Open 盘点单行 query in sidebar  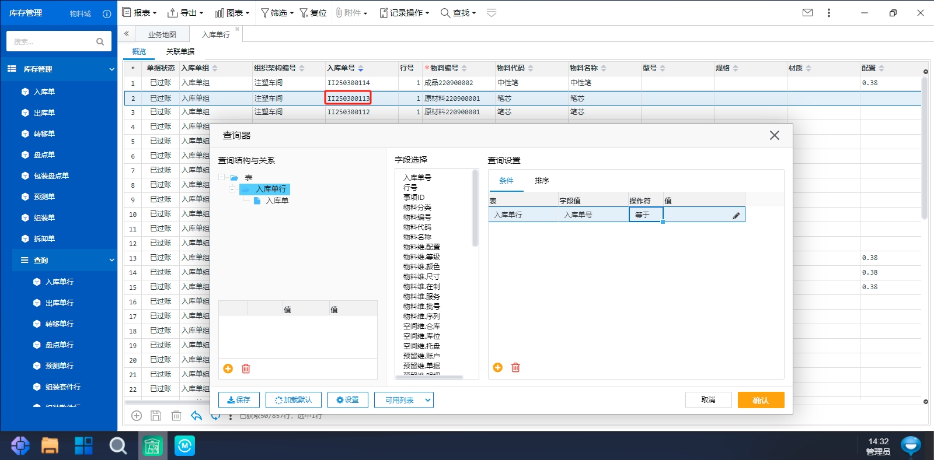tap(60, 345)
